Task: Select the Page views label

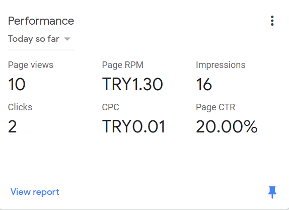Action: tap(31, 65)
